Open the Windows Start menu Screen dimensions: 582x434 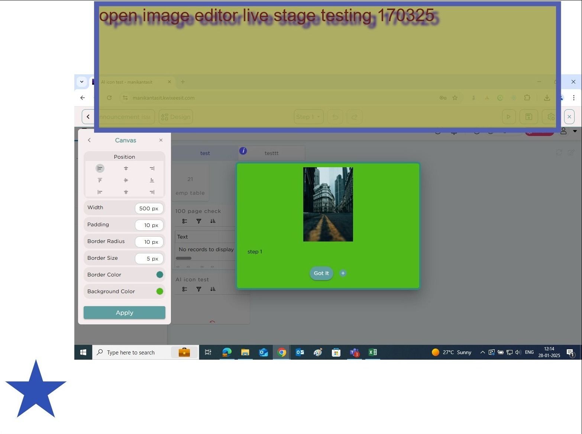point(83,352)
